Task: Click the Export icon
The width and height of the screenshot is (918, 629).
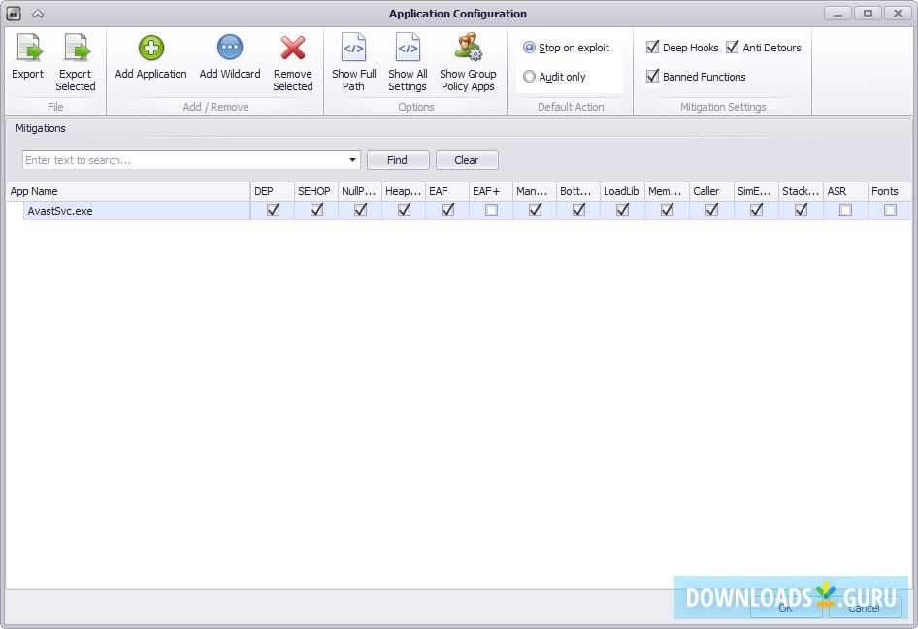Action: (27, 46)
